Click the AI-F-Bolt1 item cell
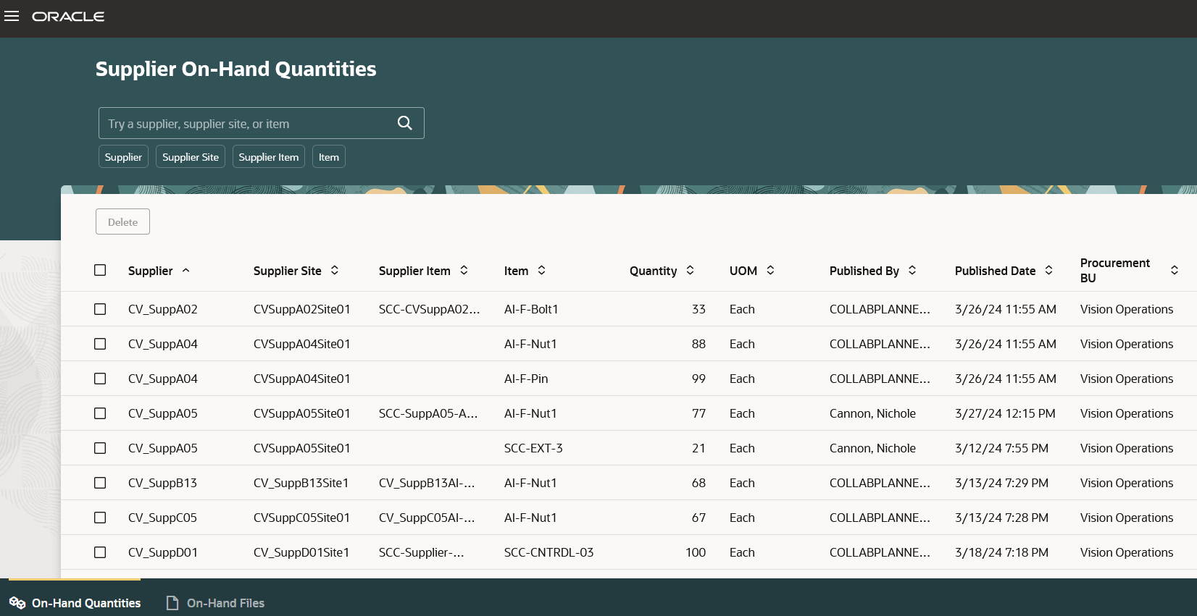The height and width of the screenshot is (616, 1197). [531, 309]
